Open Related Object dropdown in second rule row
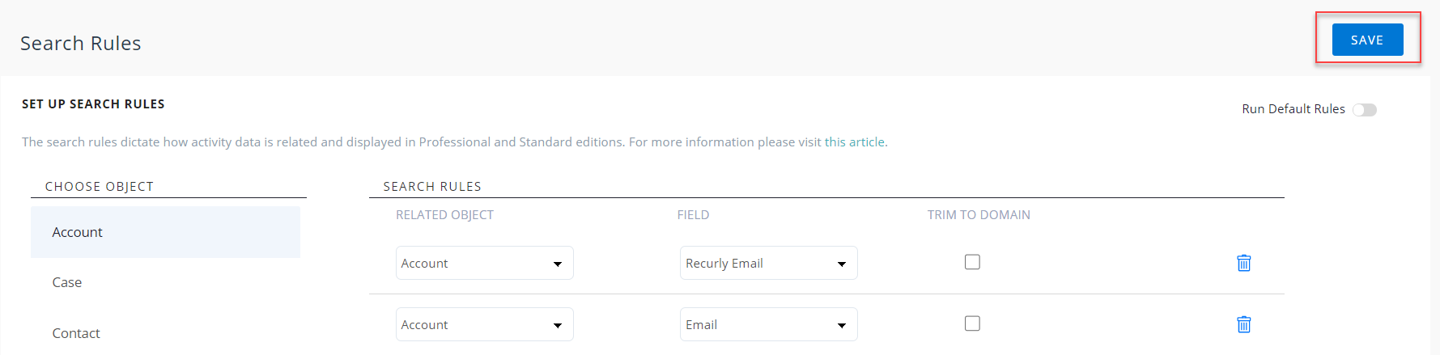The image size is (1440, 355). coord(484,324)
